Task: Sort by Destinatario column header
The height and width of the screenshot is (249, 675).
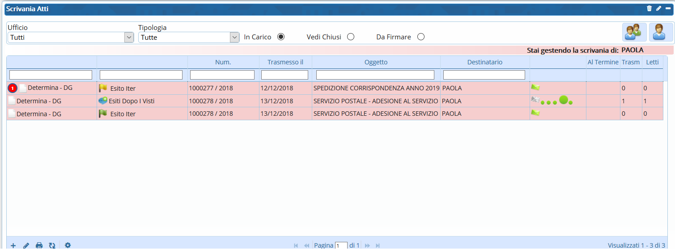Action: click(x=485, y=62)
